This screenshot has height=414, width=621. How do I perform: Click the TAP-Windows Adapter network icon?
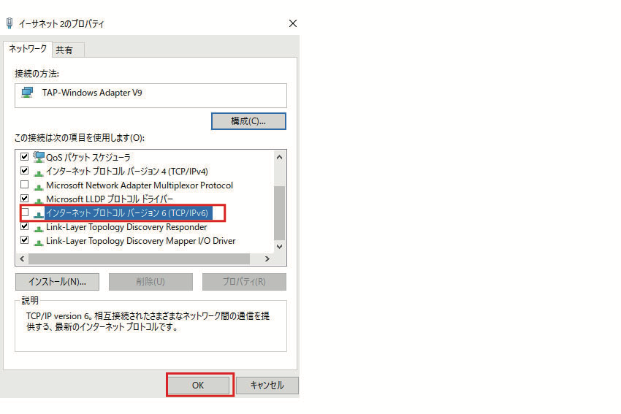[27, 93]
